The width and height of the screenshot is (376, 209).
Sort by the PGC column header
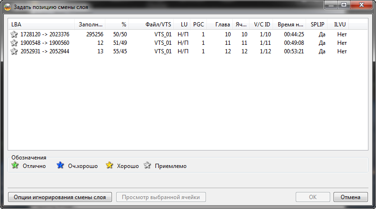[198, 25]
